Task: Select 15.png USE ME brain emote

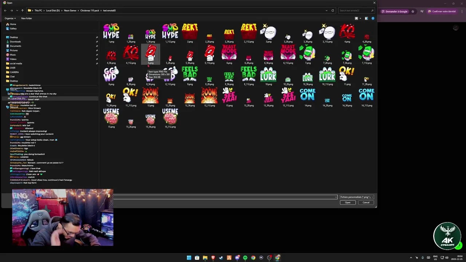Action: point(111,118)
